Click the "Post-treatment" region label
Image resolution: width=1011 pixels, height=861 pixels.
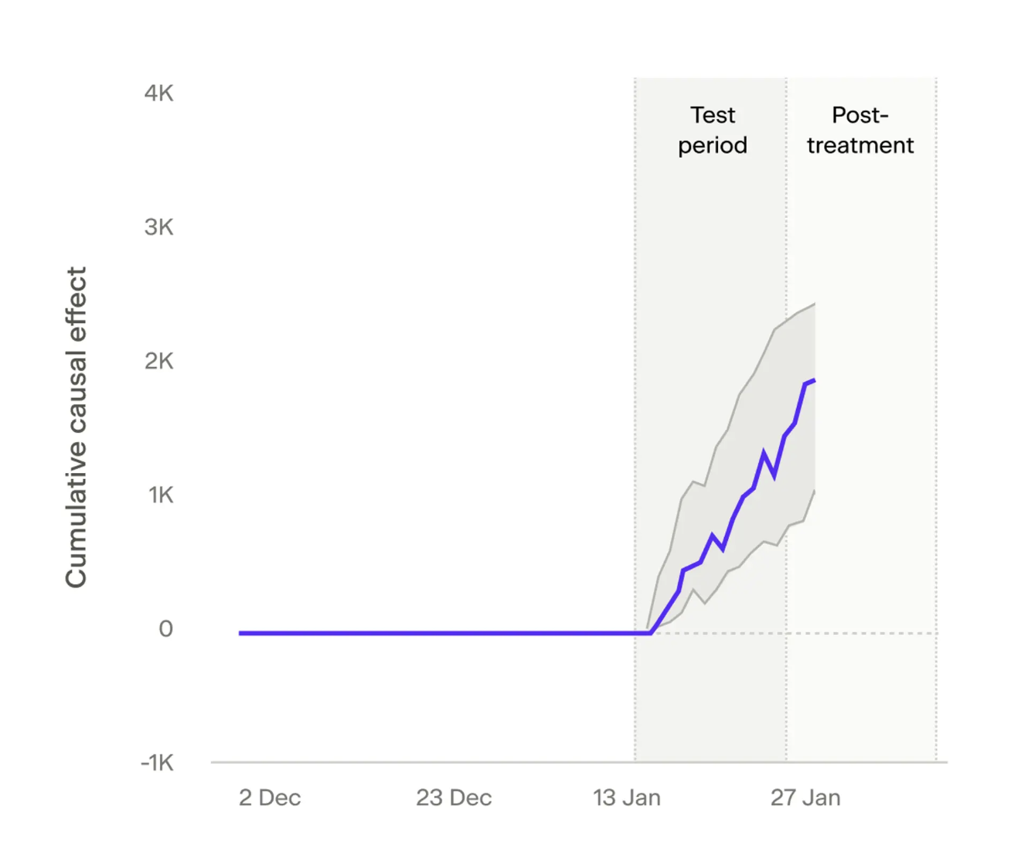(x=860, y=130)
